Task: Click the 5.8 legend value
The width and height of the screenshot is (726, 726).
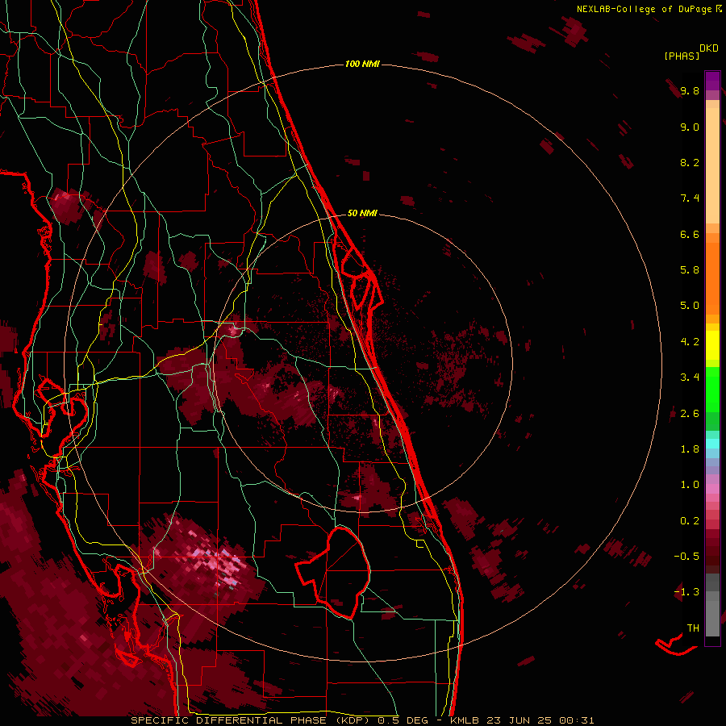Action: click(690, 270)
